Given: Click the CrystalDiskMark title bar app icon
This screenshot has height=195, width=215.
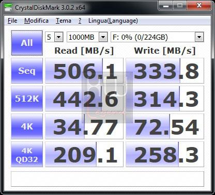Looking at the screenshot, I should click(x=8, y=7).
